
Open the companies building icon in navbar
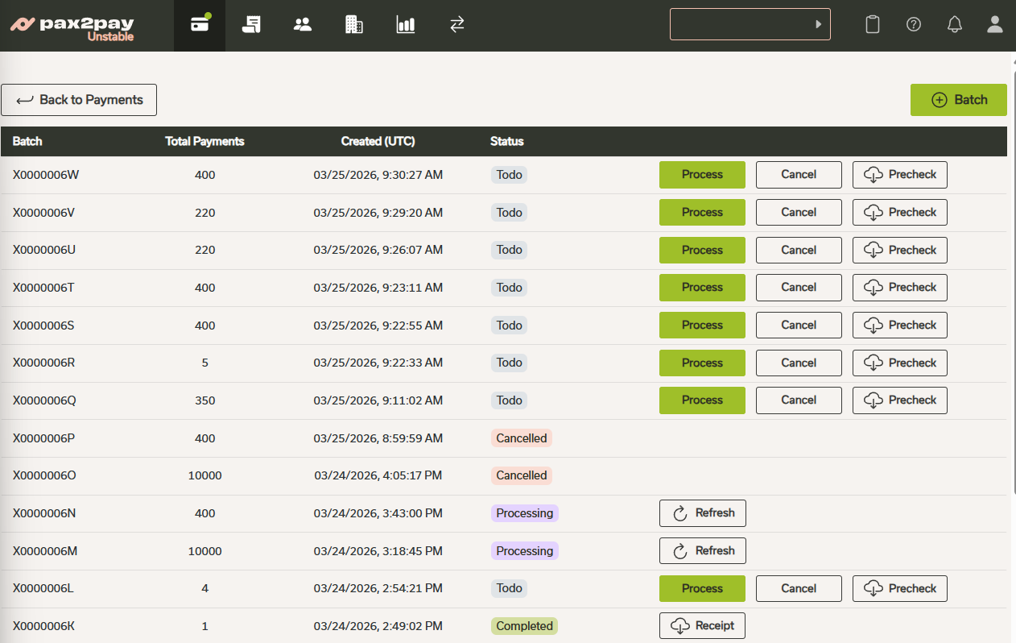(354, 25)
